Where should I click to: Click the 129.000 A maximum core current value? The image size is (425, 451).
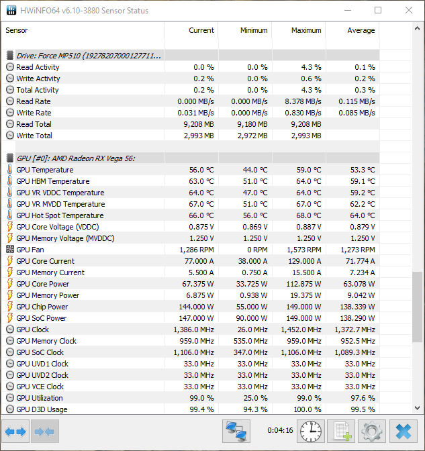pyautogui.click(x=305, y=261)
